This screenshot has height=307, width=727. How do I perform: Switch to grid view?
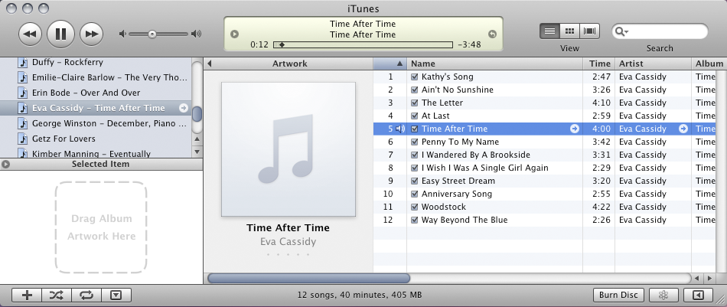point(570,31)
